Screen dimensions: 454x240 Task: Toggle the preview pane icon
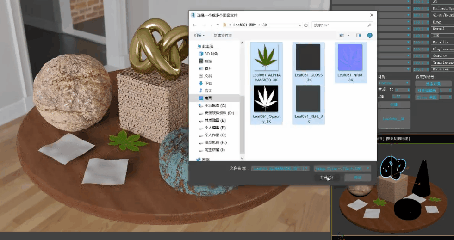[x=359, y=35]
